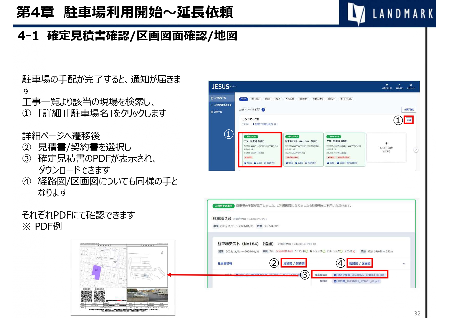Click the JESUS logo in header

pyautogui.click(x=221, y=87)
